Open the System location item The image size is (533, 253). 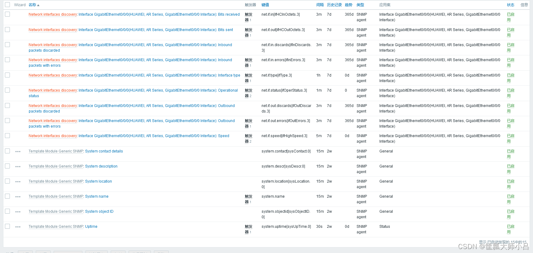tap(98, 181)
